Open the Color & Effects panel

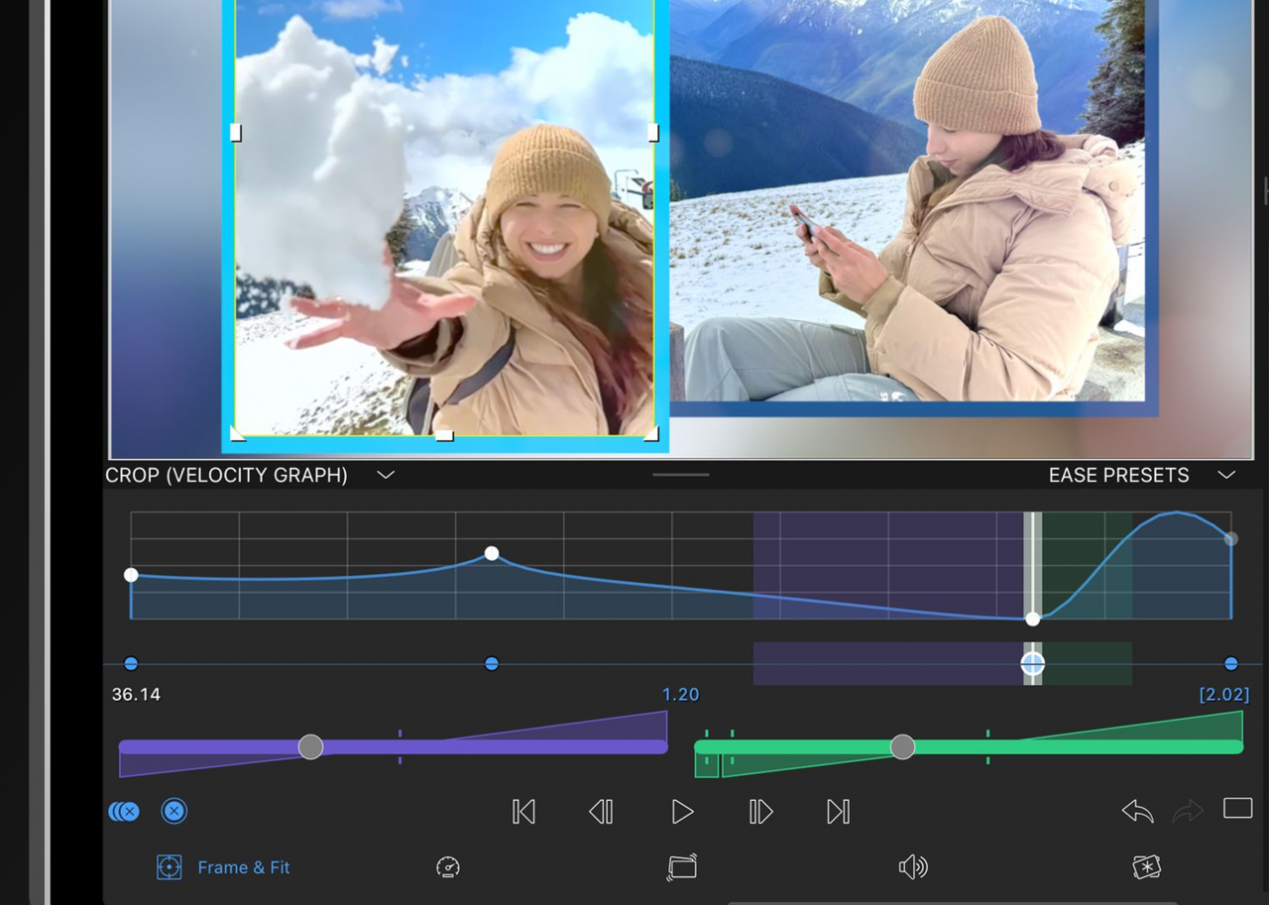(1147, 866)
